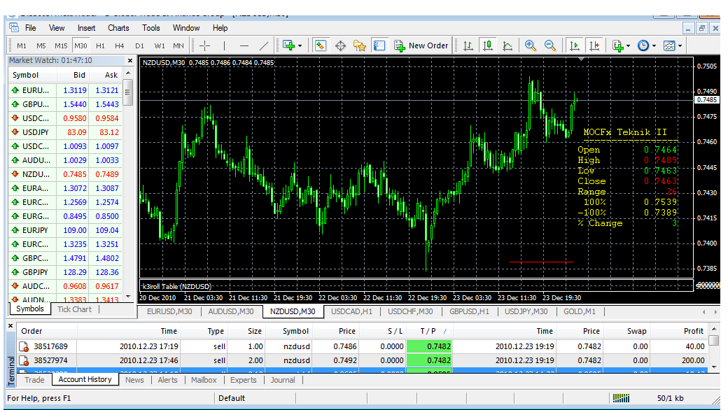The width and height of the screenshot is (728, 410).
Task: Toggle chart shift icon
Action: coord(594,45)
